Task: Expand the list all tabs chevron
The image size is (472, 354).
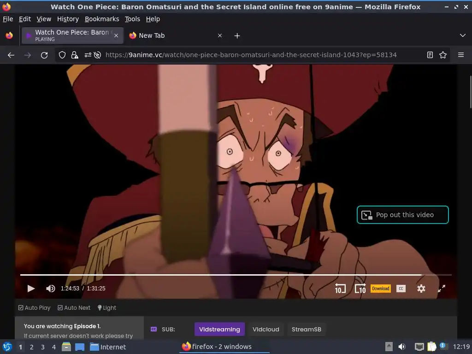Action: (x=463, y=35)
